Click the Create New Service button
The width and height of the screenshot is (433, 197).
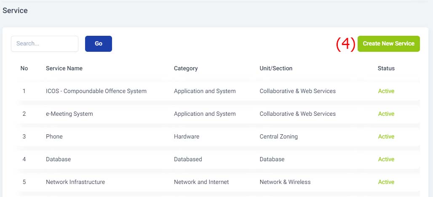[388, 44]
